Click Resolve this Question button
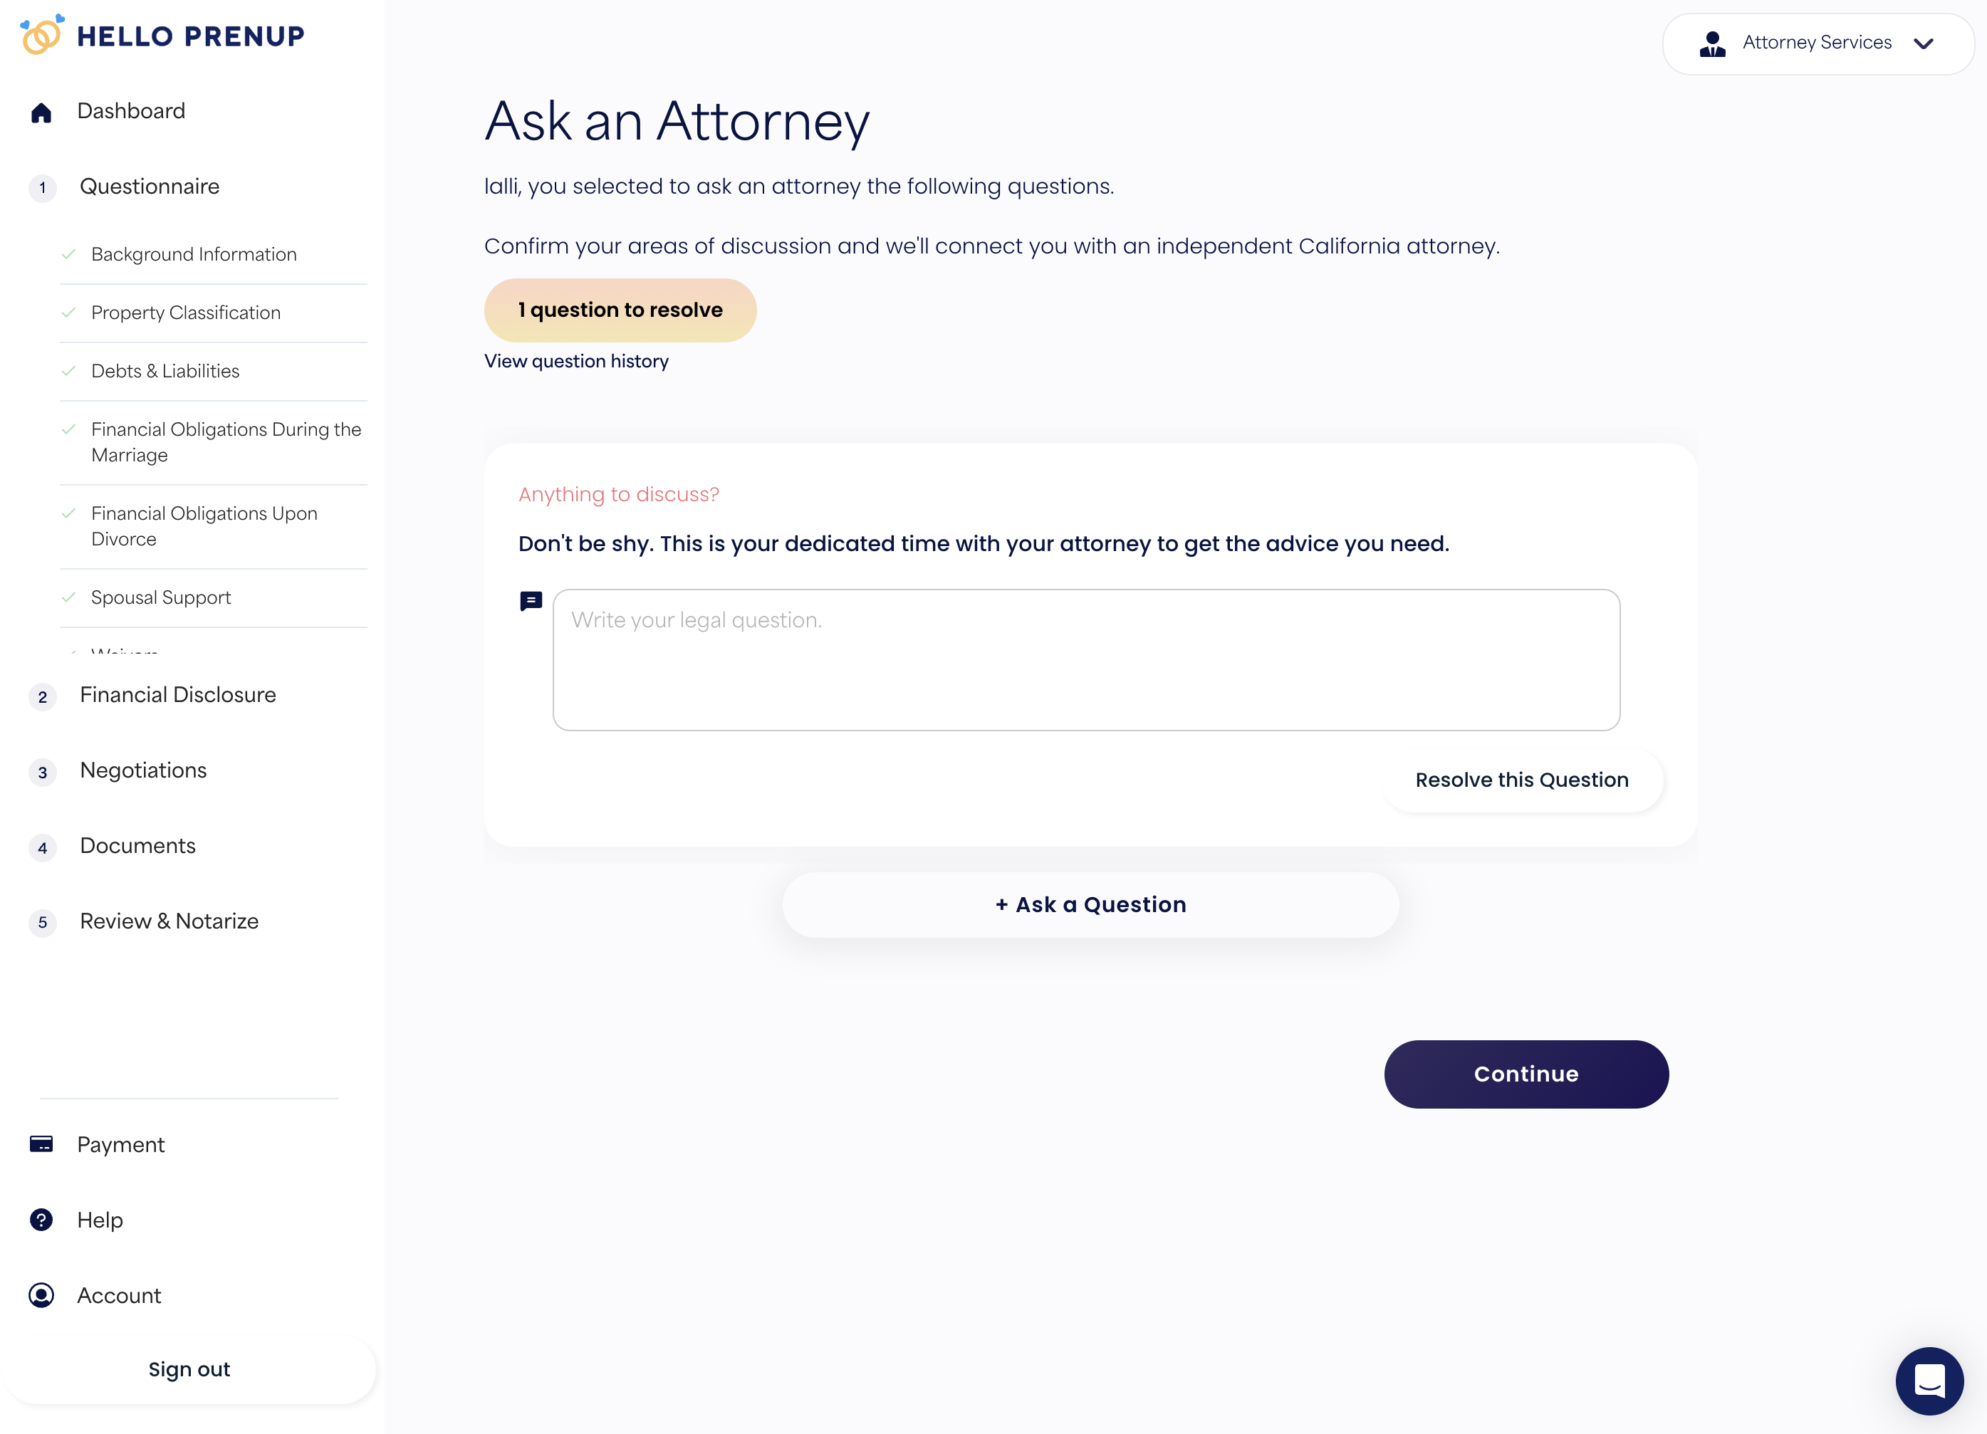This screenshot has height=1434, width=1987. coord(1522,780)
